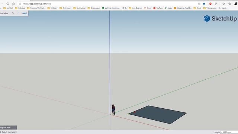Open the Process of Architect bookmarks folder
The height and width of the screenshot is (134, 238).
tap(36, 8)
